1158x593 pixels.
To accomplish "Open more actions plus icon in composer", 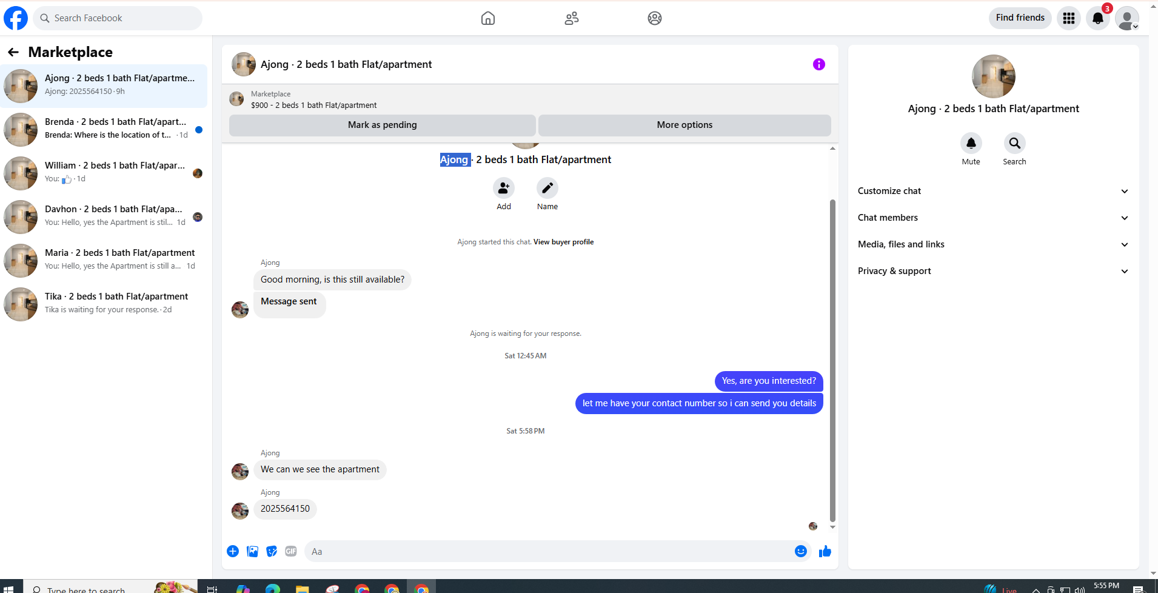I will click(233, 551).
